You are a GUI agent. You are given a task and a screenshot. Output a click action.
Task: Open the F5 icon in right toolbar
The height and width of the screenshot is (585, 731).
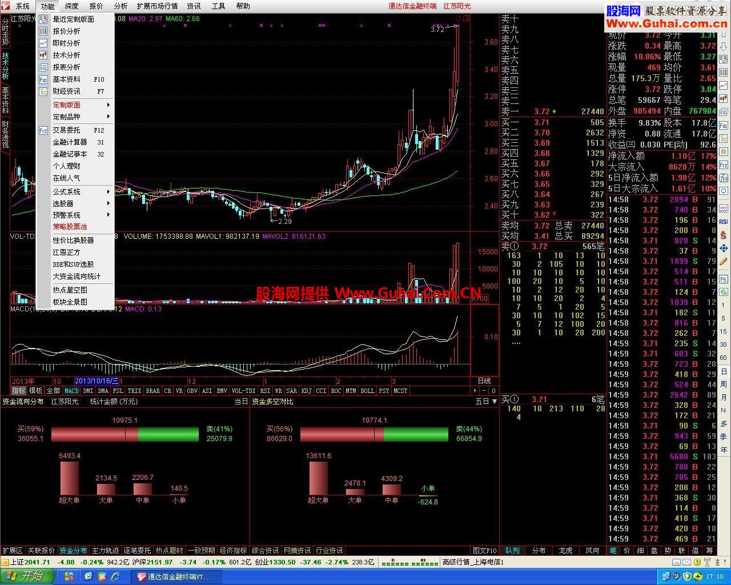(x=724, y=278)
